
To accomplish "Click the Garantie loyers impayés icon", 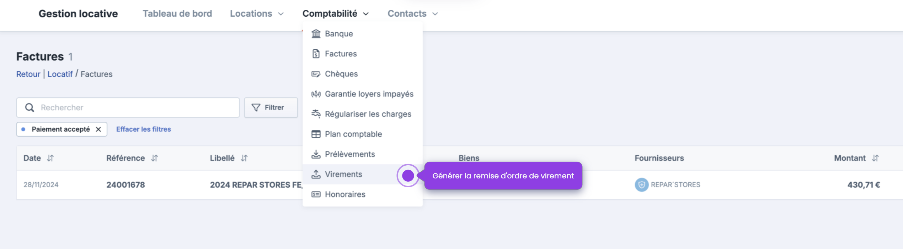I will [316, 94].
